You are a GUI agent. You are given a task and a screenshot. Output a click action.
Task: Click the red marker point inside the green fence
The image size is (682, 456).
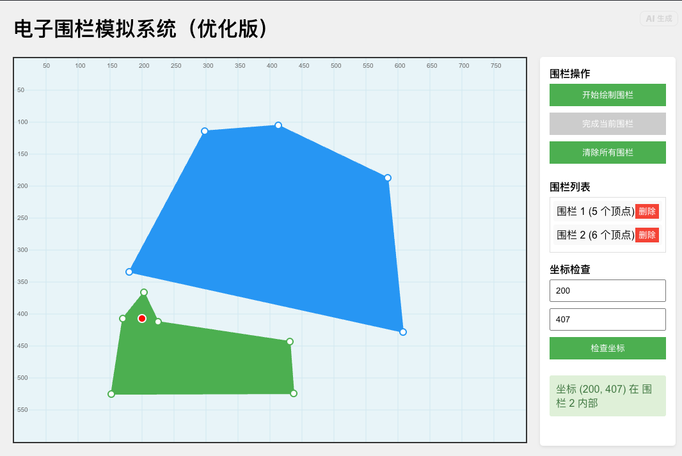(x=142, y=317)
